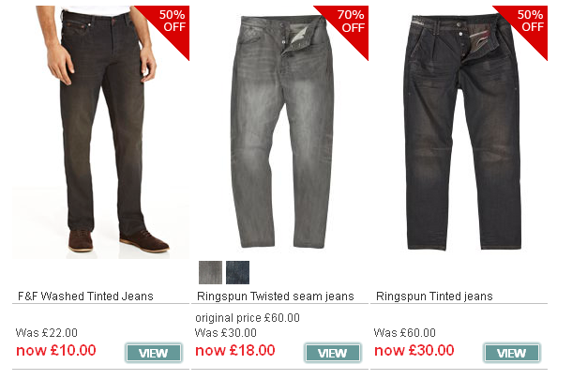This screenshot has width=572, height=380.
Task: Click VIEW for F&F Washed Tinted Jeans
Action: pyautogui.click(x=154, y=353)
